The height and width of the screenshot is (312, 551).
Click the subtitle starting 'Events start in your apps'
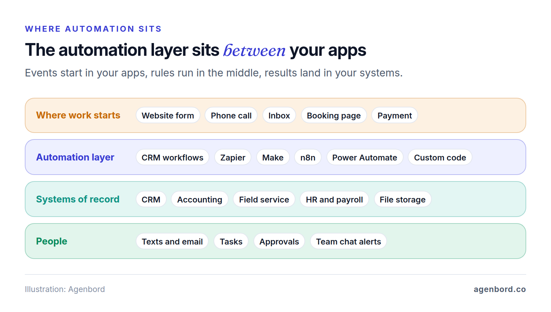pyautogui.click(x=214, y=73)
